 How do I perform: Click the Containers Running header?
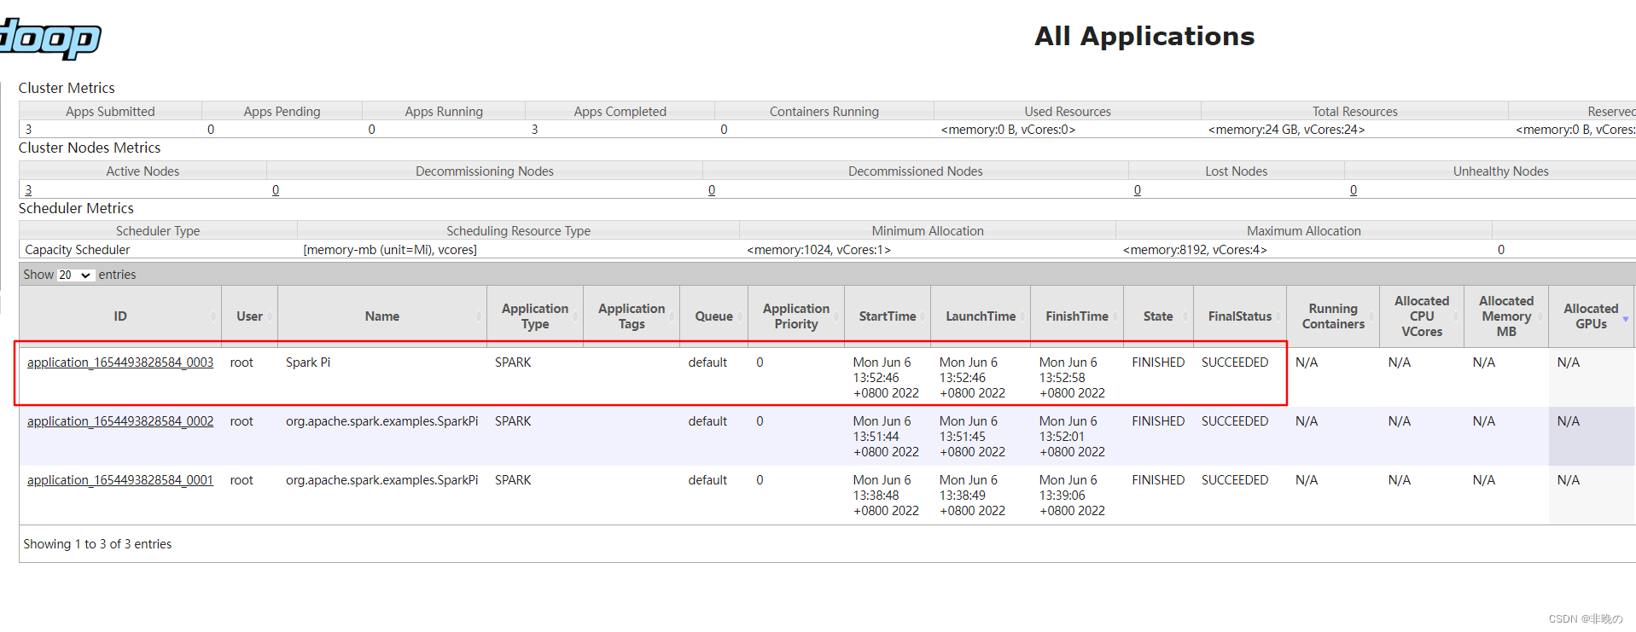point(824,112)
